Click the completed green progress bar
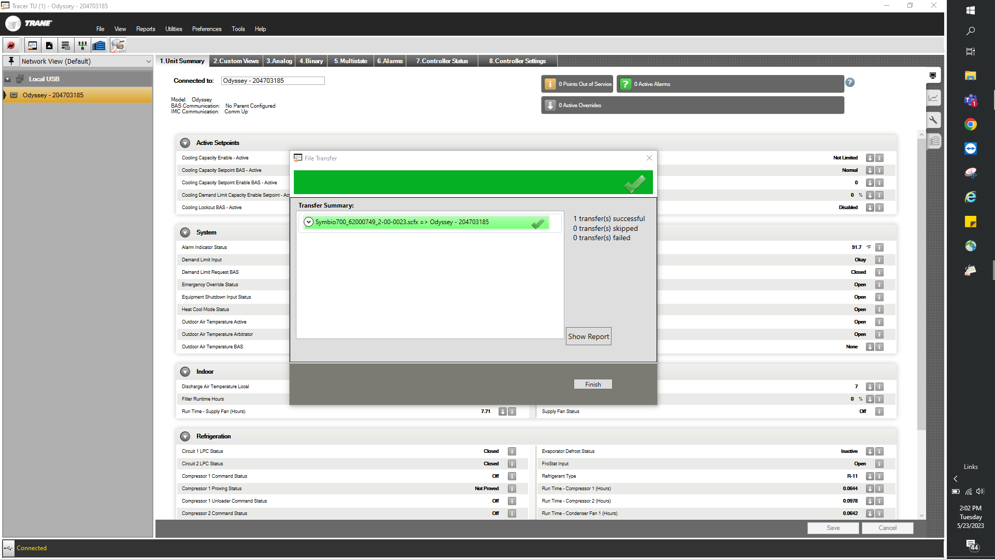The height and width of the screenshot is (559, 995). (473, 183)
